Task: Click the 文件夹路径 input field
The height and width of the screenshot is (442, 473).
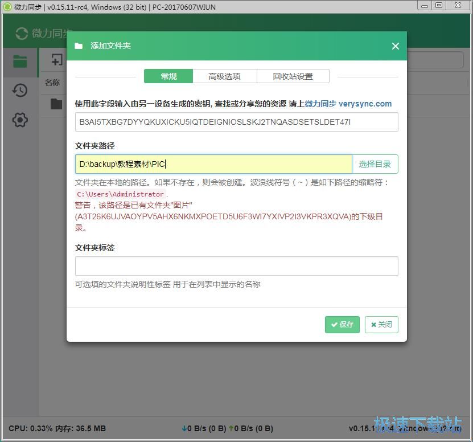Action: coord(213,164)
